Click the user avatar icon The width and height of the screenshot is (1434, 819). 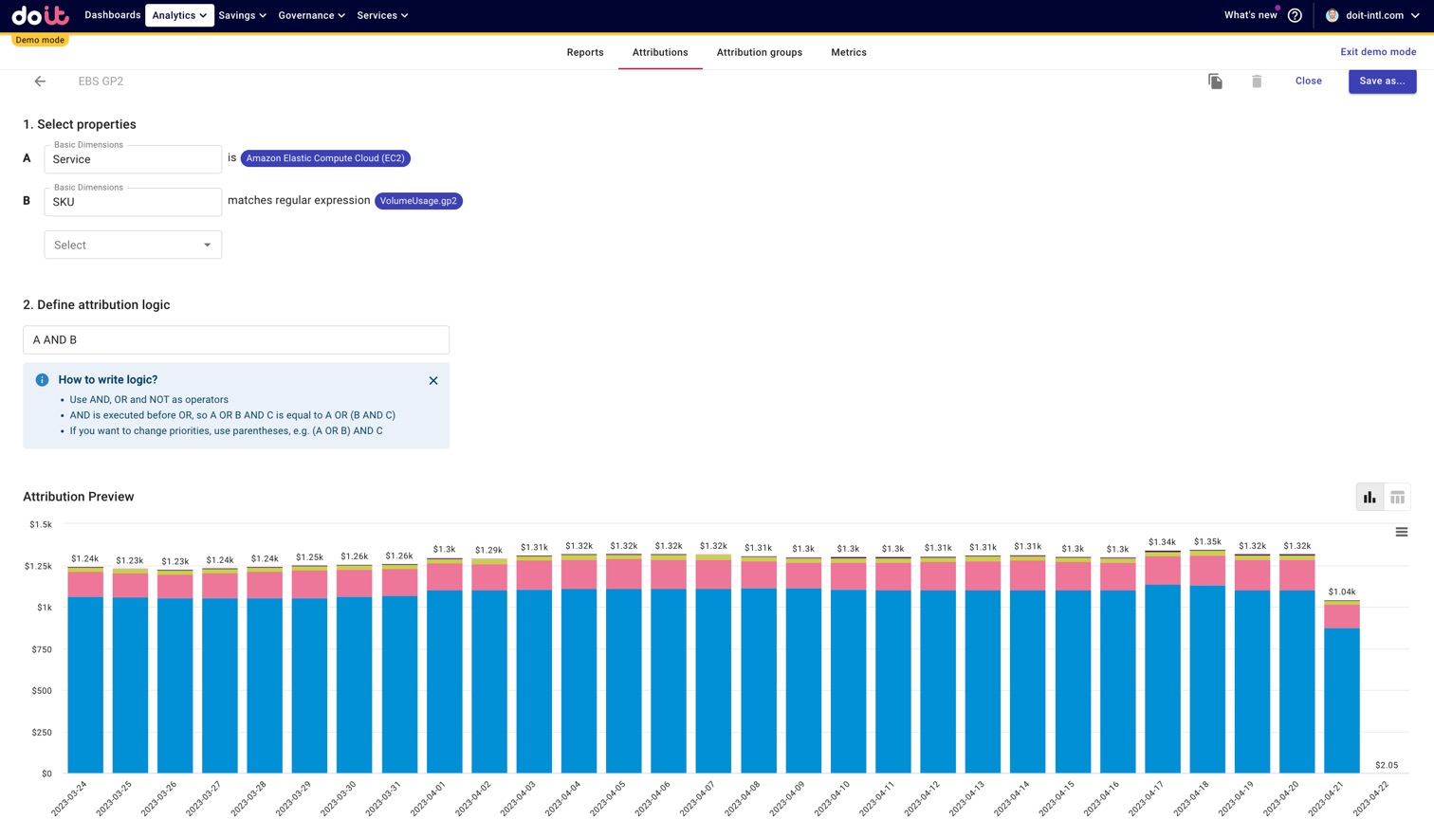1332,15
